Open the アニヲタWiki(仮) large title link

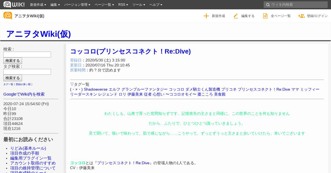[x=38, y=34]
